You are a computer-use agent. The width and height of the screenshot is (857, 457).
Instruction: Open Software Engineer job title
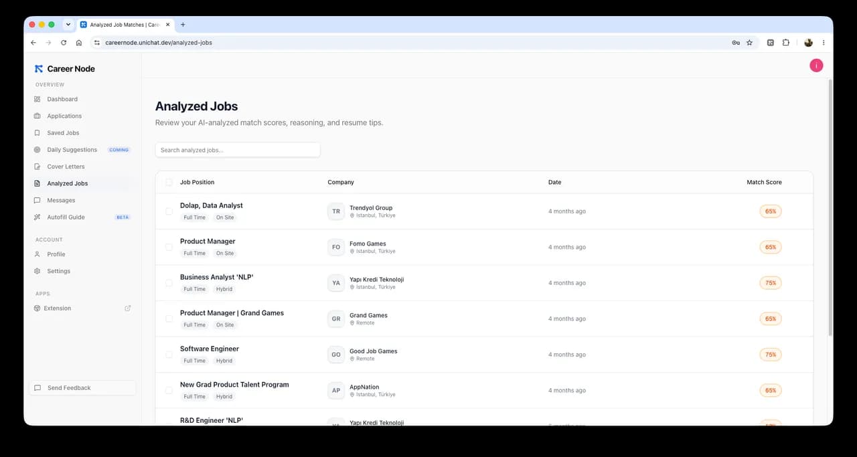click(x=210, y=349)
